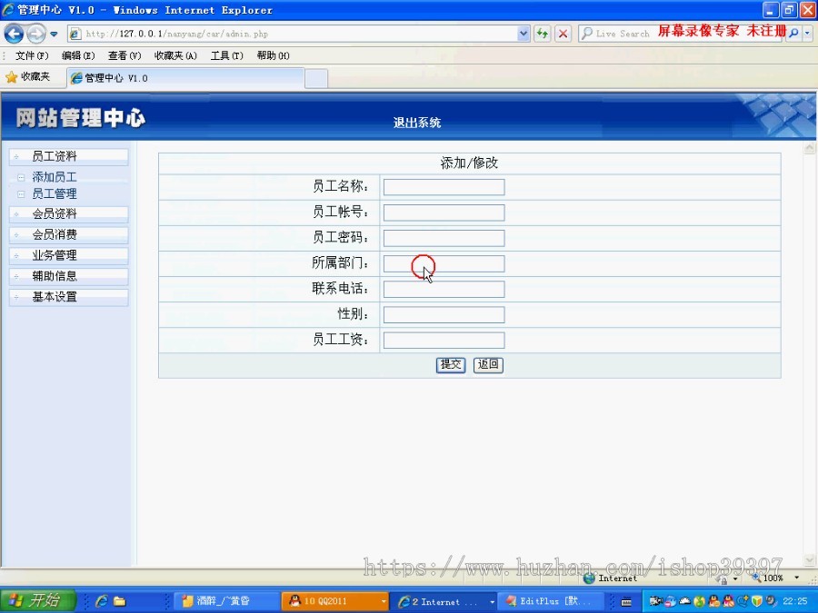
Task: Click the screen recorder tray icon
Action: (x=655, y=601)
